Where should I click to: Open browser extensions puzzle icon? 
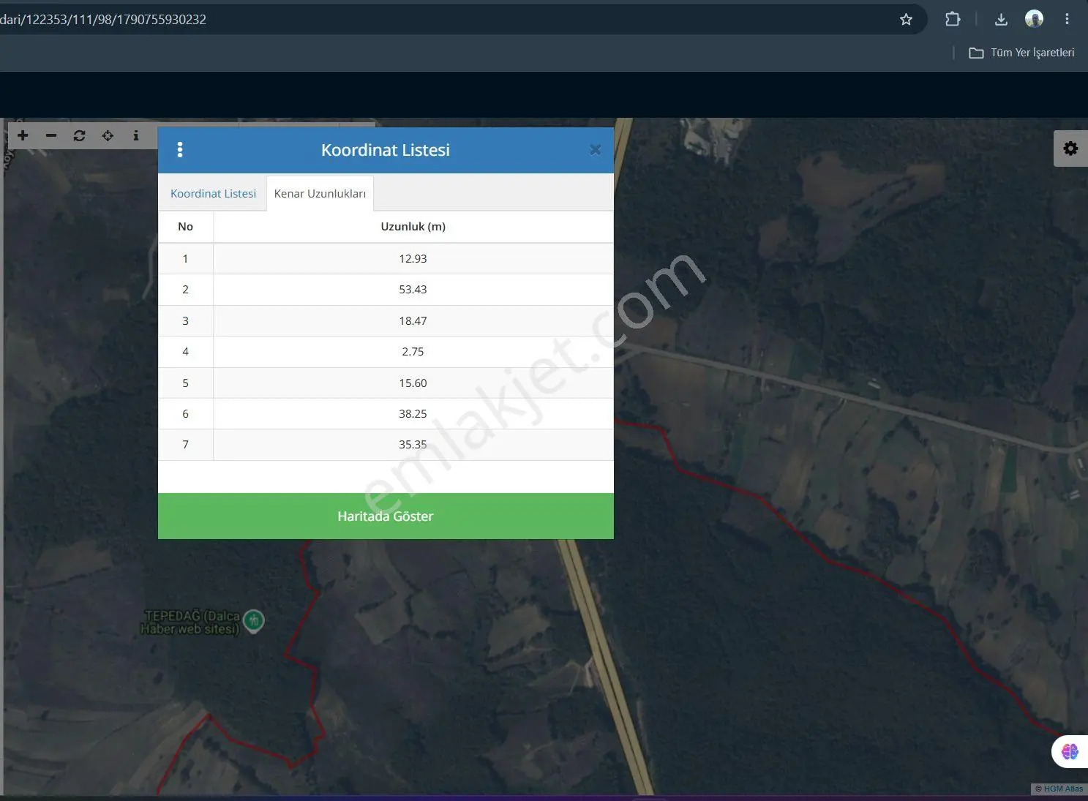[x=953, y=20]
